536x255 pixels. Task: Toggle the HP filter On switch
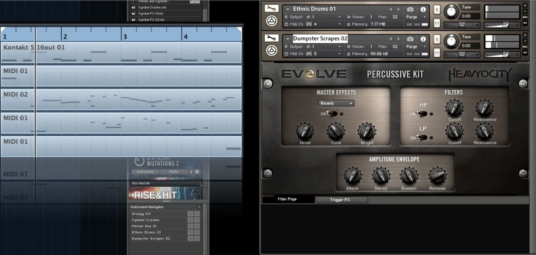coord(422,114)
